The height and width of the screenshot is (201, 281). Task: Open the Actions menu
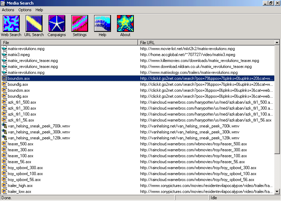(x=8, y=10)
